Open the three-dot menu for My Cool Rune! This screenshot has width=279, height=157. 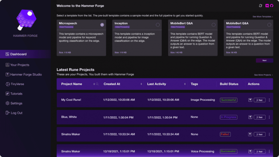[x=269, y=100]
